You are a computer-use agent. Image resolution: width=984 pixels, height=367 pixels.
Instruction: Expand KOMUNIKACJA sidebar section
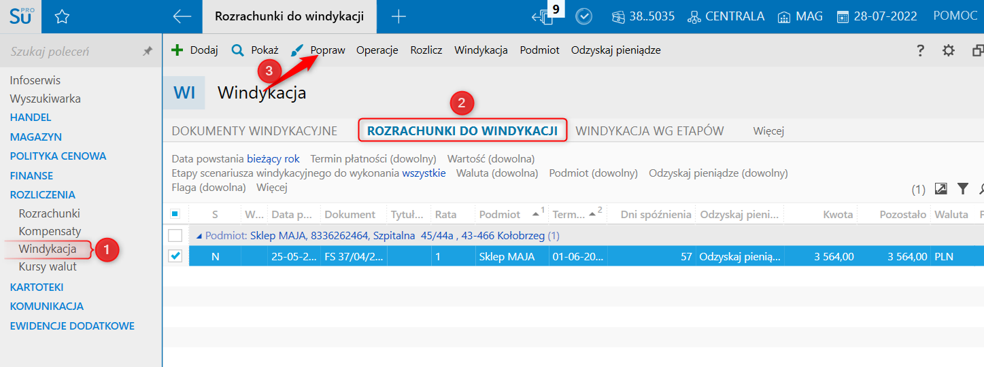(x=47, y=306)
